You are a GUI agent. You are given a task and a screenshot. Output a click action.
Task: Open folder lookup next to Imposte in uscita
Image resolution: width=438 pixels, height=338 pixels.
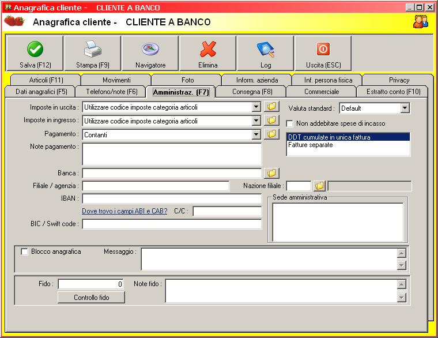coord(271,107)
